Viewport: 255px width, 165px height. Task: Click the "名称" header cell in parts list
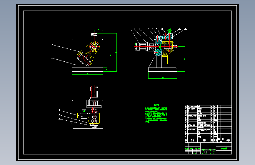pos(204,140)
